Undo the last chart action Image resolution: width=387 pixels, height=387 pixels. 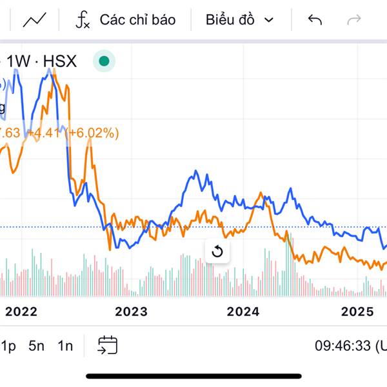[315, 20]
